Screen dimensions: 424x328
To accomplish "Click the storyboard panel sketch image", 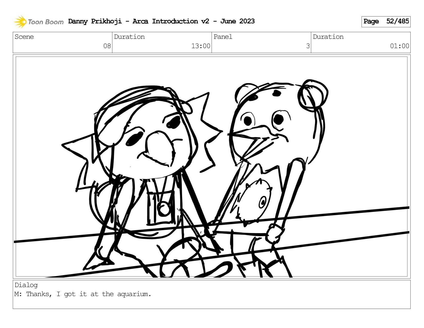I will (212, 166).
